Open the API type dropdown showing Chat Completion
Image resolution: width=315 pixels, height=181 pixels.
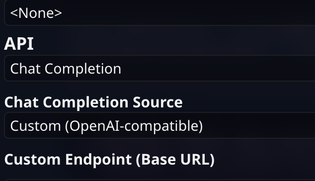coord(159,68)
